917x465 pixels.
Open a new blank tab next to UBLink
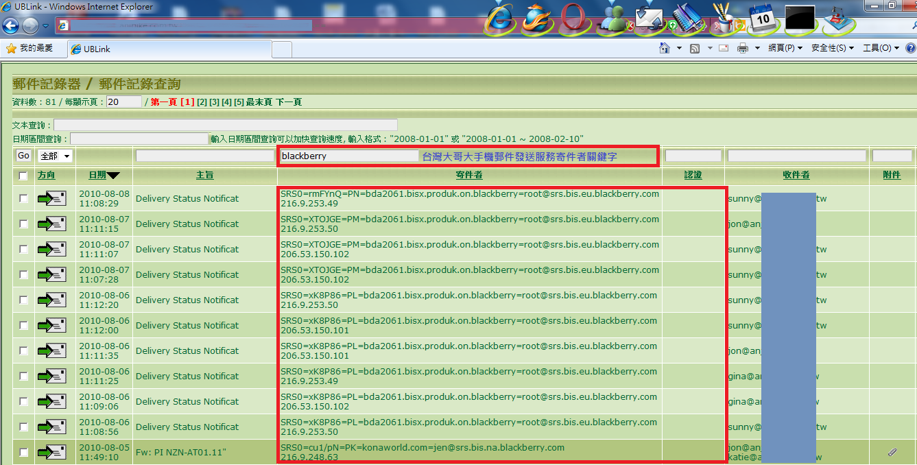click(282, 49)
